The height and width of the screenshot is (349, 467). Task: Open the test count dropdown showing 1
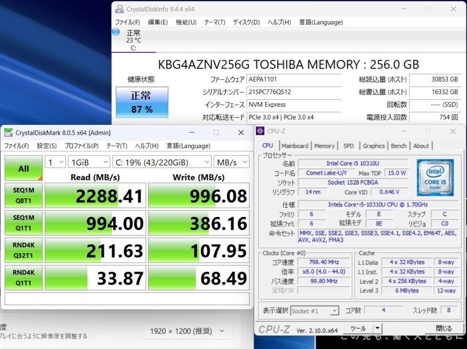pyautogui.click(x=55, y=162)
